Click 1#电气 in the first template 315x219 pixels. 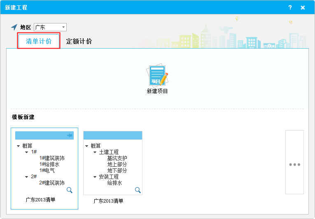(x=47, y=170)
